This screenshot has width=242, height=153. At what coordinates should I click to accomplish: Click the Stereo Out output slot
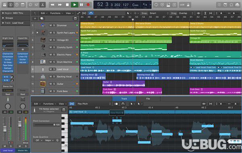(x=8, y=87)
